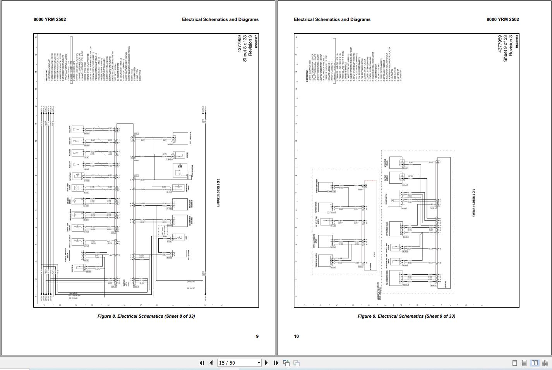Click the next view navigation icon (greyed)
This screenshot has height=370, width=552.
296,363
